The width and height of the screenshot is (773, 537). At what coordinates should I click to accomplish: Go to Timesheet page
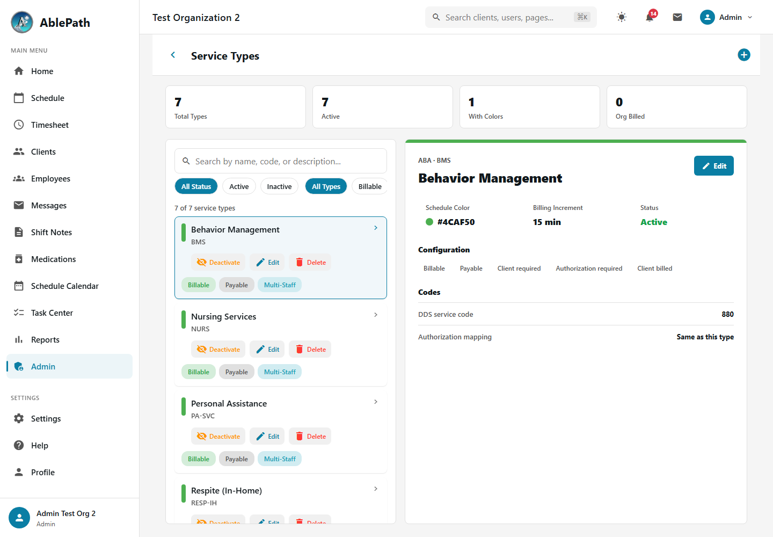69,125
